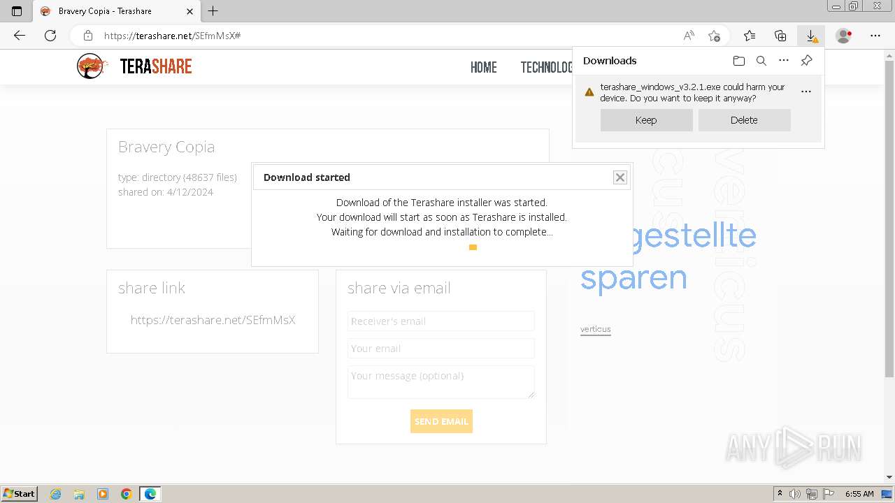Open downloads folder icon
Screen dimensions: 895x503
tap(739, 61)
